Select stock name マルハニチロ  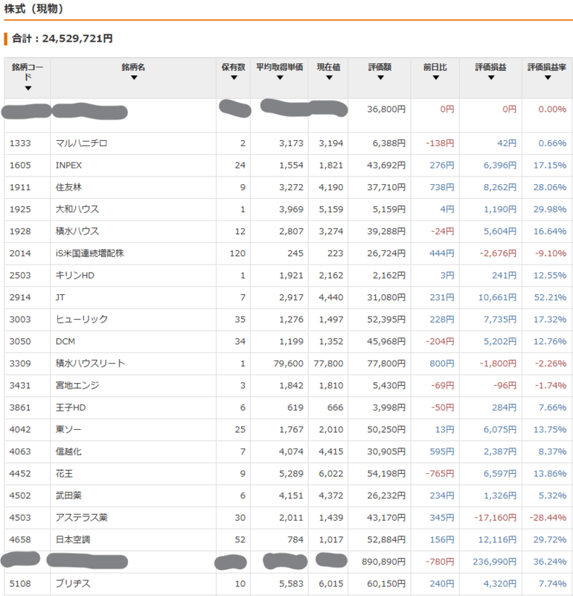click(81, 143)
